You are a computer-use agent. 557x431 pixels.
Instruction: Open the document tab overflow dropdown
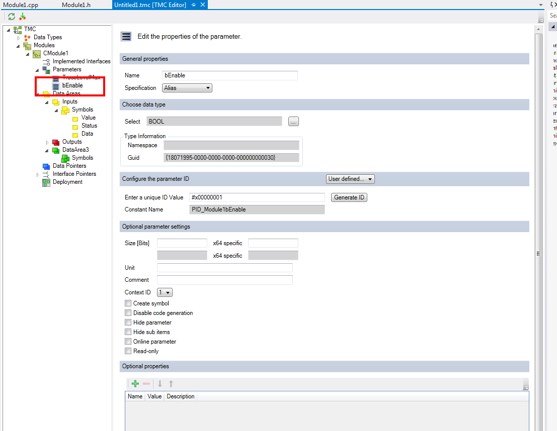541,5
